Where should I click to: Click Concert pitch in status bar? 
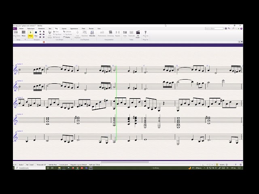point(64,164)
